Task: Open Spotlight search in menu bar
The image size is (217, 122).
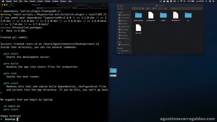Action: tap(206, 1)
